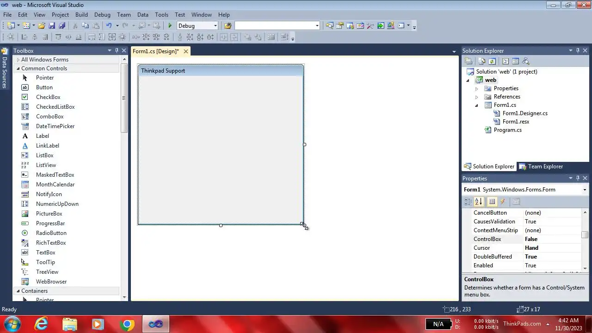Screen dimensions: 592x333
Task: Open the Toolbox tools icon in toolbar
Action: 370,26
